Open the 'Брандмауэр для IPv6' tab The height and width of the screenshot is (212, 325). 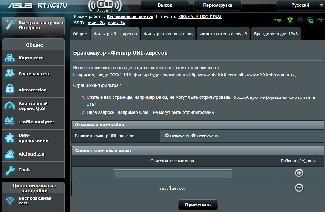tap(276, 34)
